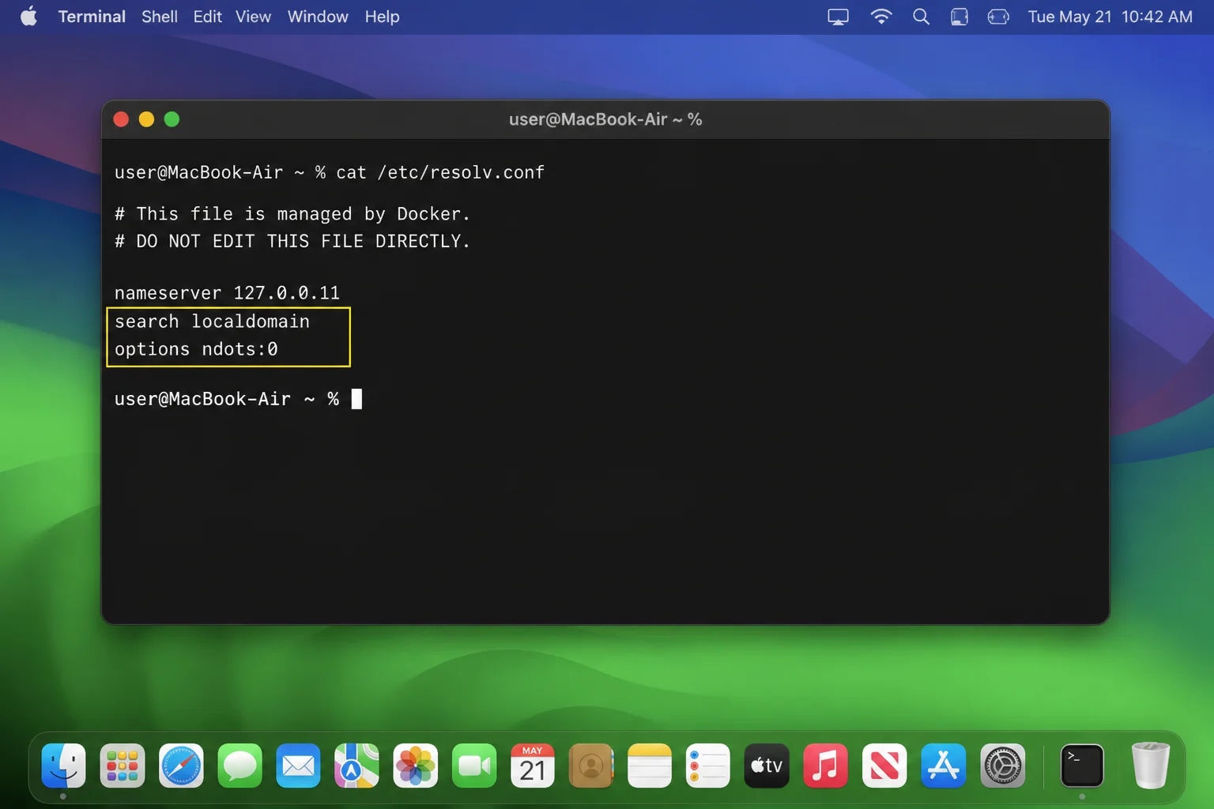Minimize the Terminal window with yellow button

pyautogui.click(x=146, y=119)
